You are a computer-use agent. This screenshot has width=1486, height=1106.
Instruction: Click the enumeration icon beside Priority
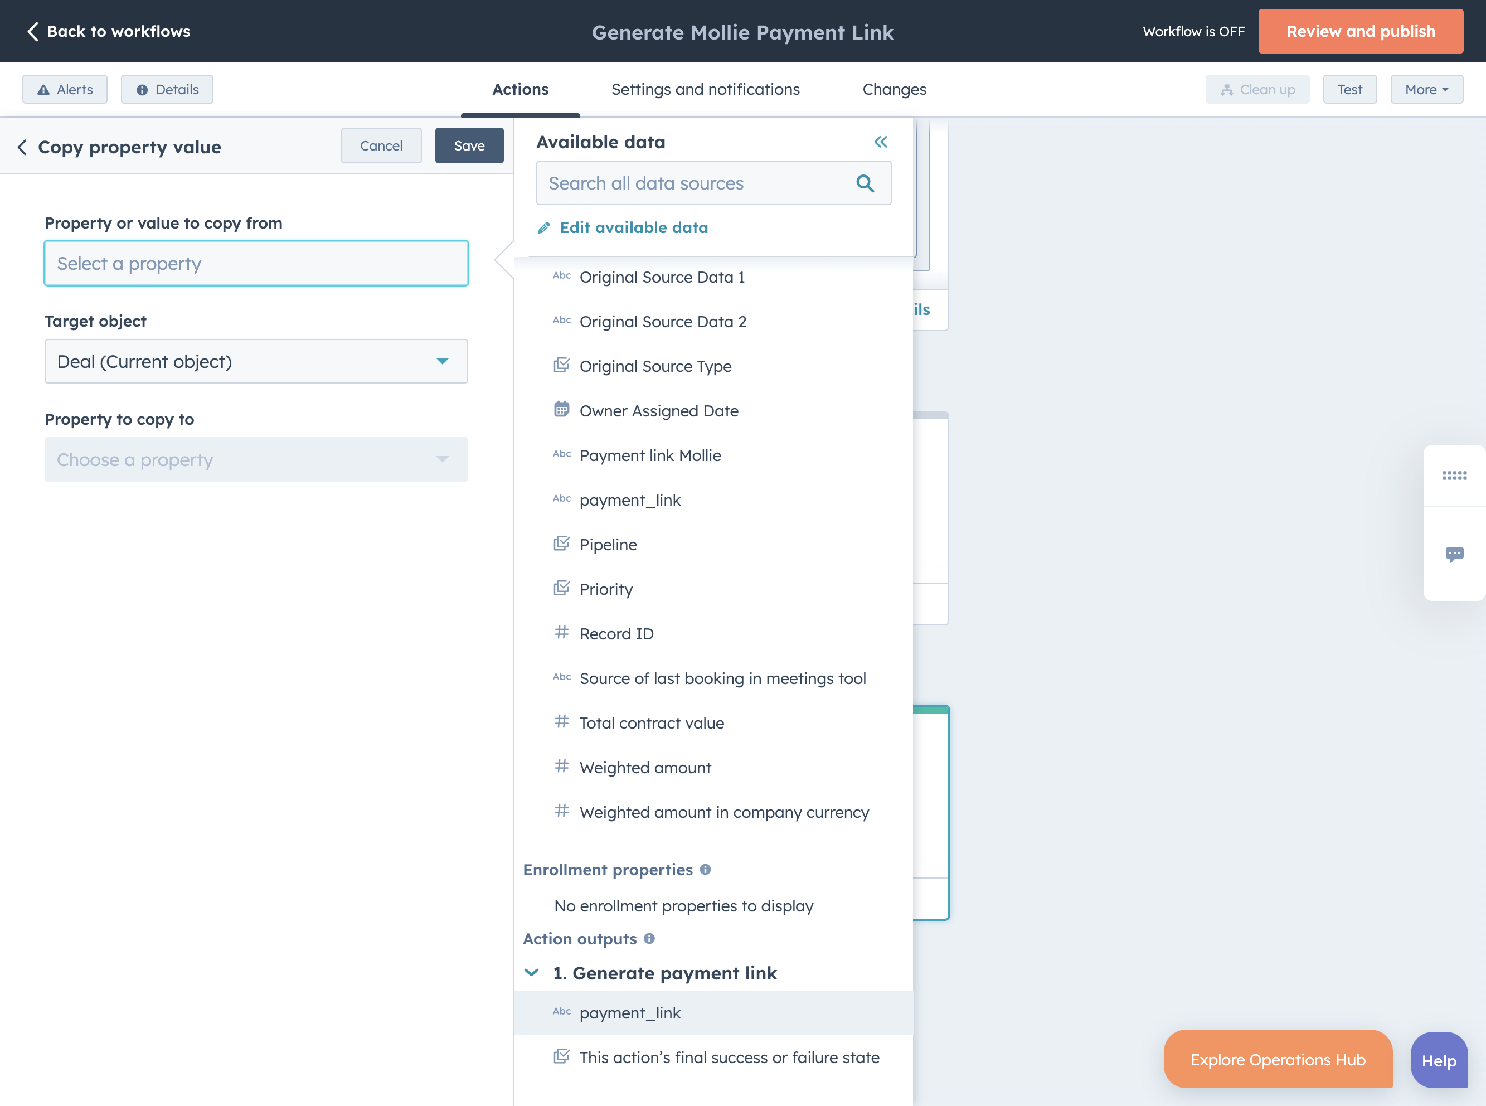pos(562,588)
